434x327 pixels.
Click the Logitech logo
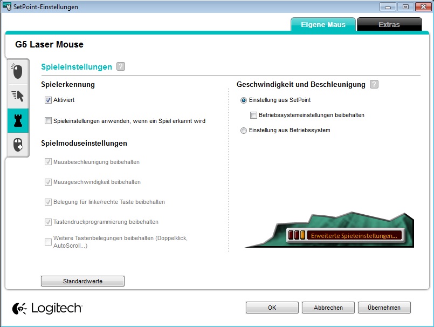(x=47, y=308)
